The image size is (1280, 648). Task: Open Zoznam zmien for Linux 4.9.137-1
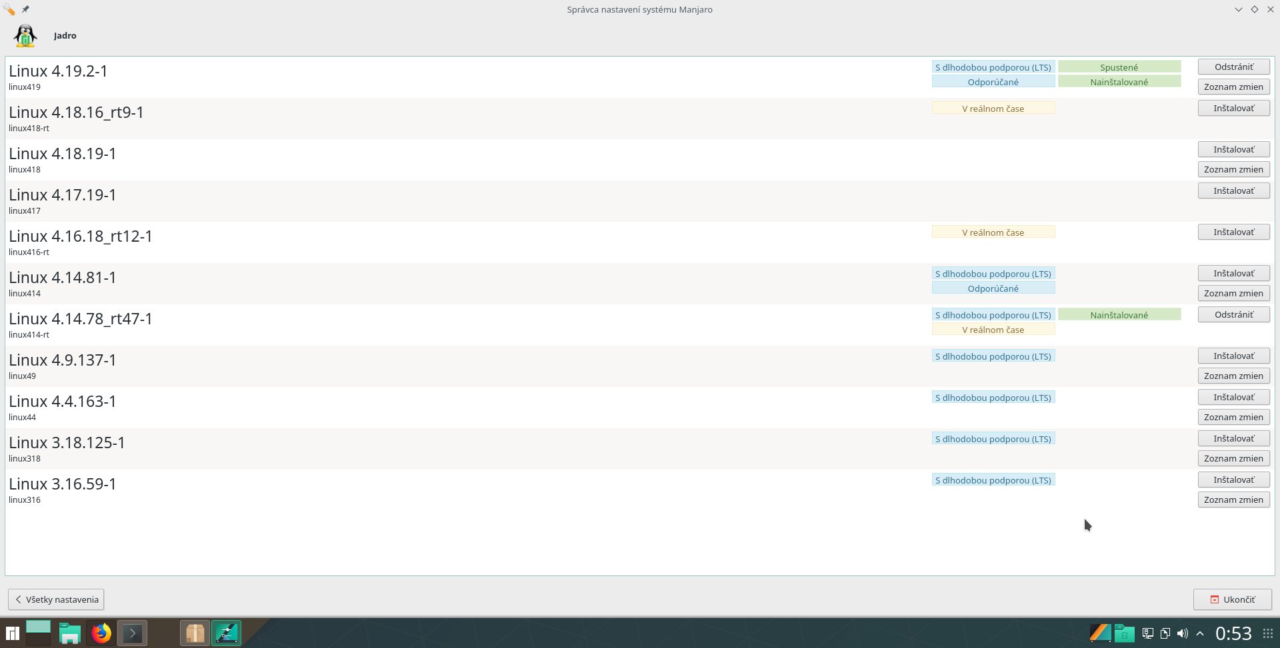(x=1234, y=376)
